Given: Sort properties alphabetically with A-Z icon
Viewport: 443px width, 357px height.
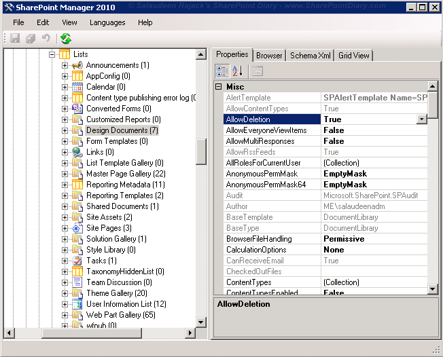Looking at the screenshot, I should (237, 71).
